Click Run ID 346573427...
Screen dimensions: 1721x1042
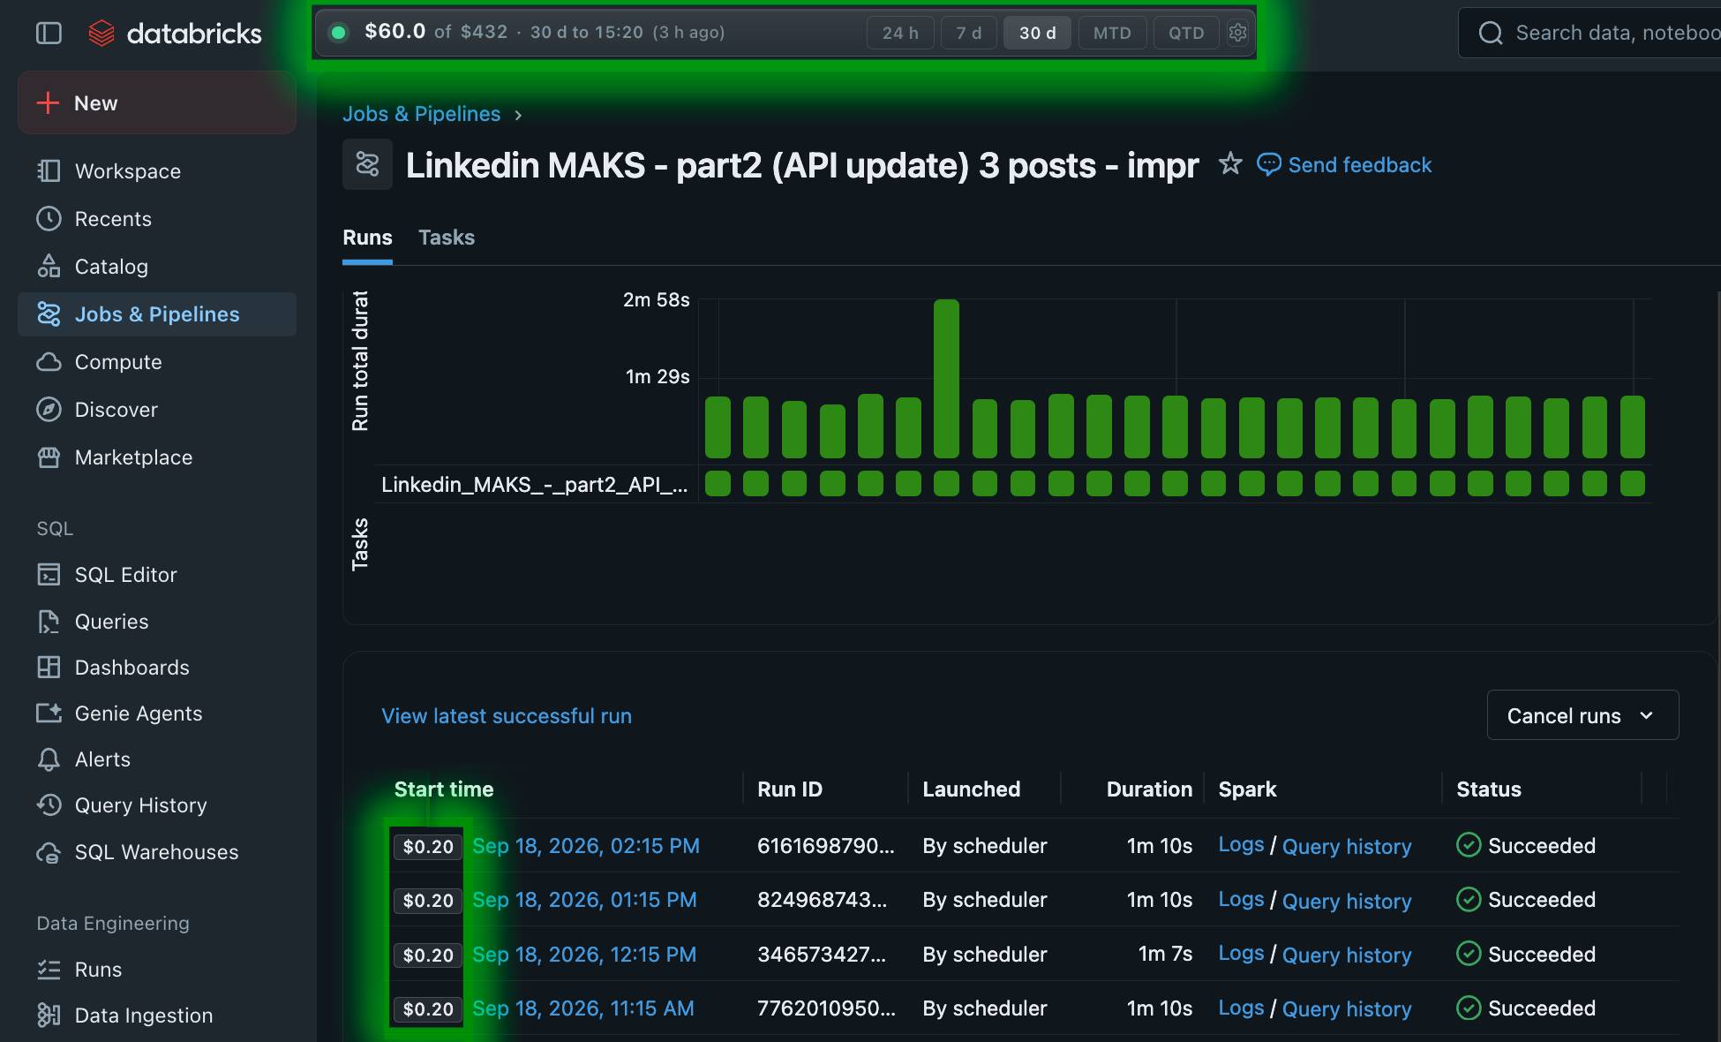coord(822,955)
